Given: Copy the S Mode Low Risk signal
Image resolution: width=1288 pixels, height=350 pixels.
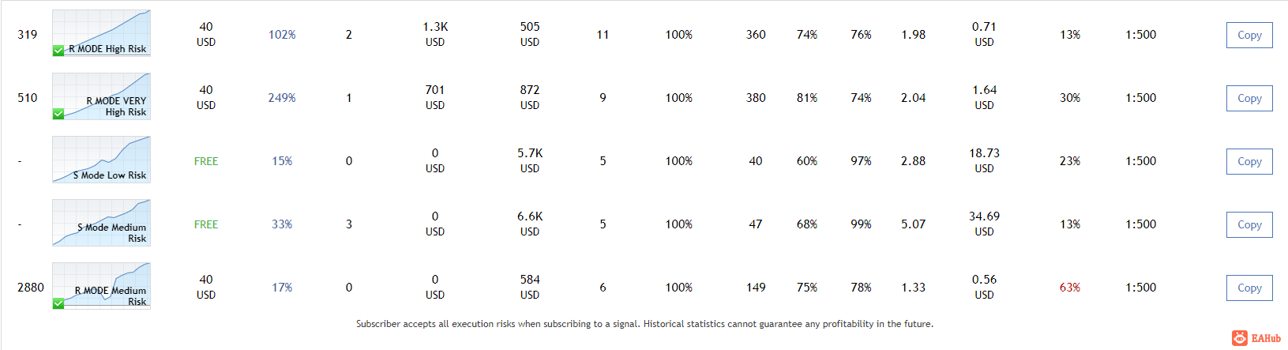Looking at the screenshot, I should click(1249, 161).
